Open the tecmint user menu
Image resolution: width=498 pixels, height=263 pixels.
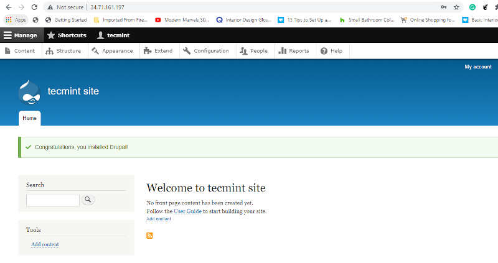click(x=113, y=35)
